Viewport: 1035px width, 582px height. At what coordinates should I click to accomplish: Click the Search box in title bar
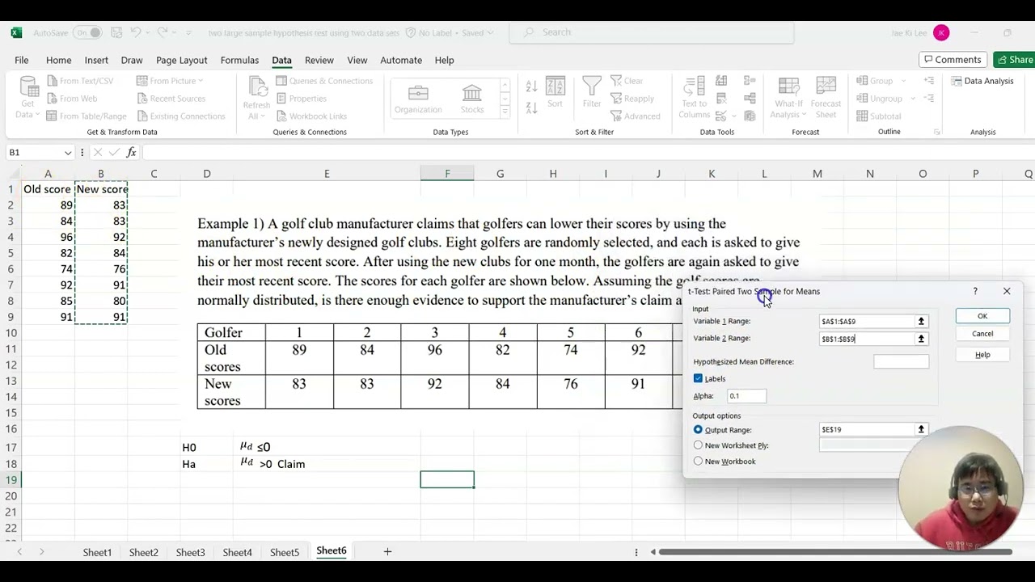pos(651,32)
